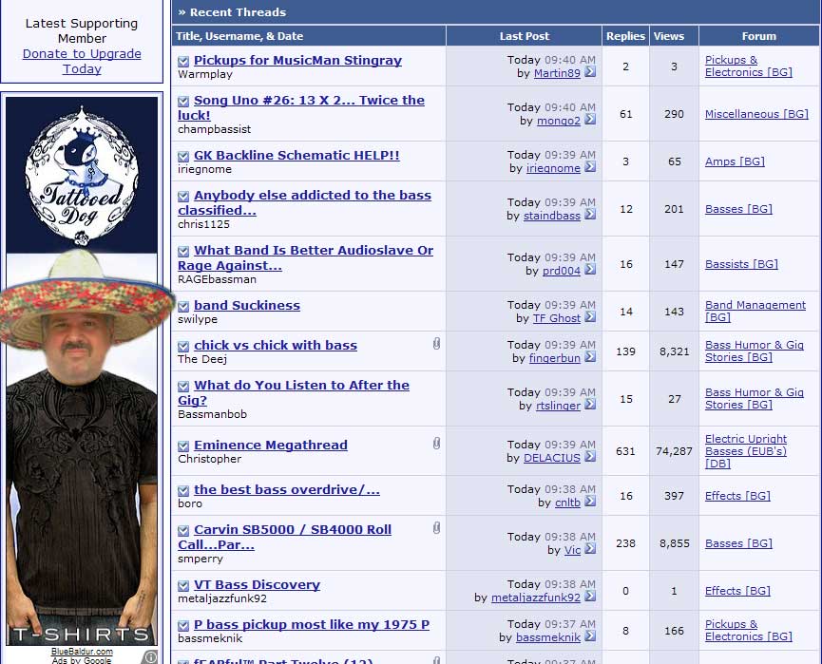Go to last post arrow next to TF Ghost
Image resolution: width=822 pixels, height=664 pixels.
click(590, 316)
